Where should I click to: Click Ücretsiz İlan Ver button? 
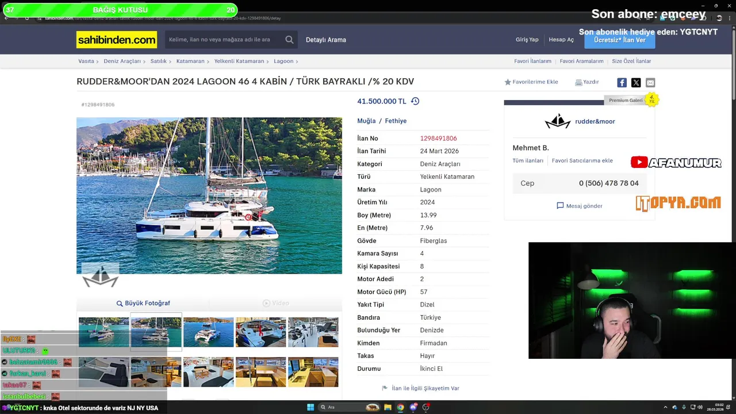coord(619,40)
